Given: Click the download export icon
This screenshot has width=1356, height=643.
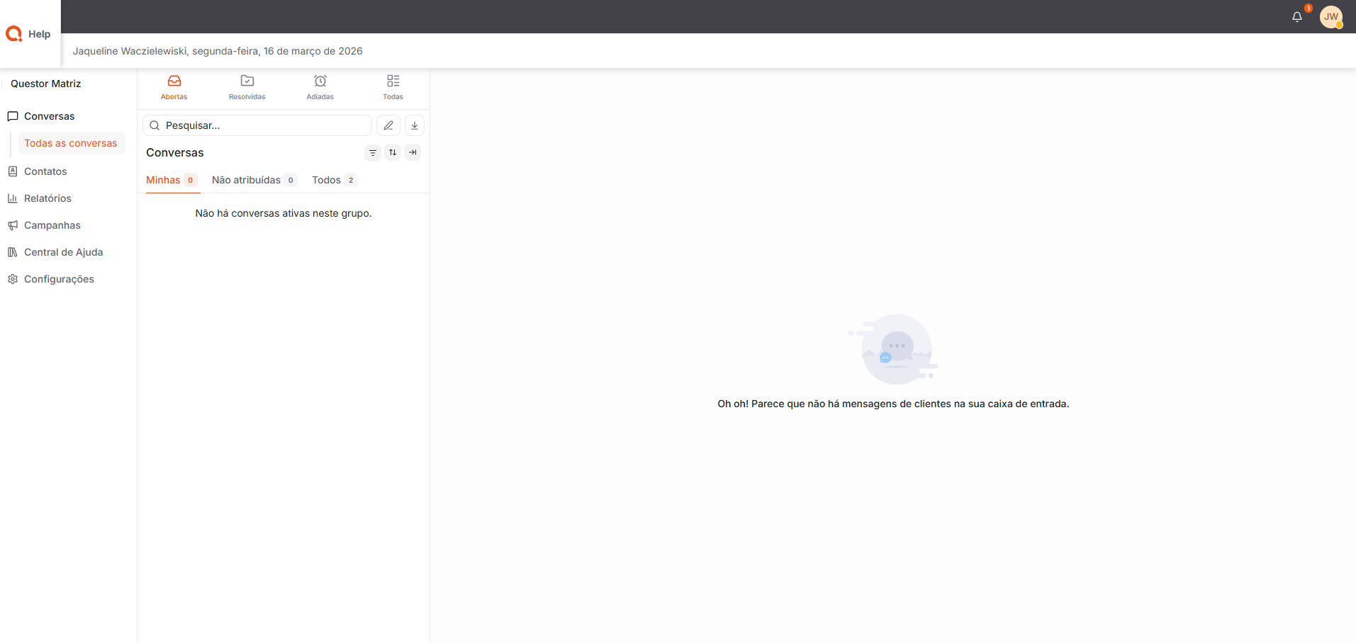Looking at the screenshot, I should (415, 125).
